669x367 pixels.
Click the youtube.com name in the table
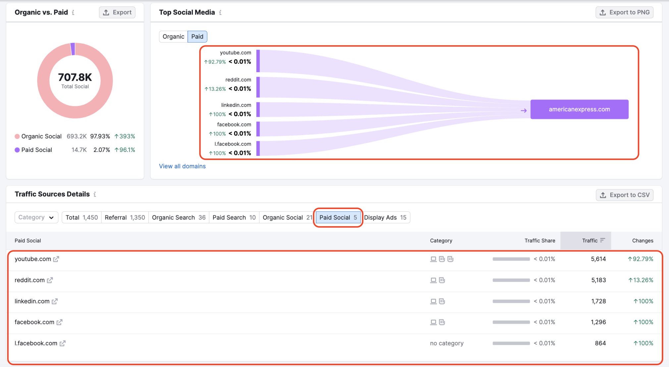click(33, 259)
